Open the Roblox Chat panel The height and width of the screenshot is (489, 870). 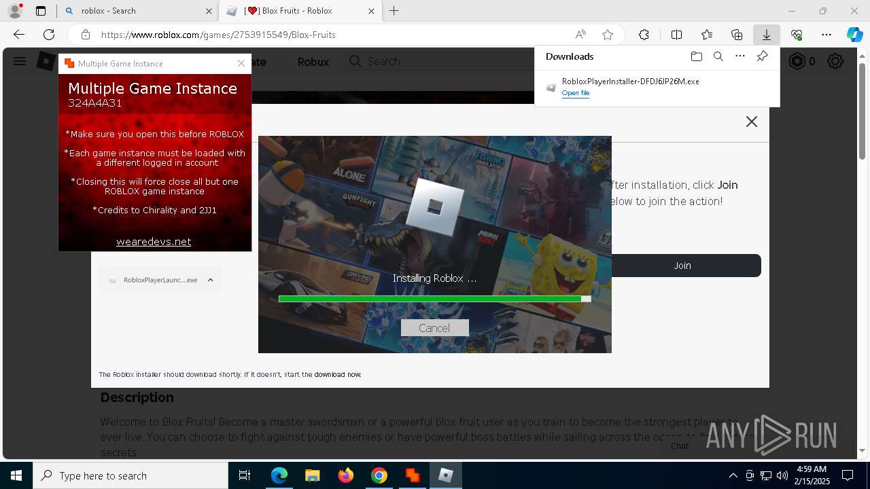point(680,446)
